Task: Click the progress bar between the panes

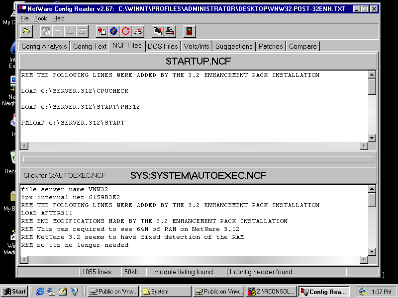Action: 199,159
